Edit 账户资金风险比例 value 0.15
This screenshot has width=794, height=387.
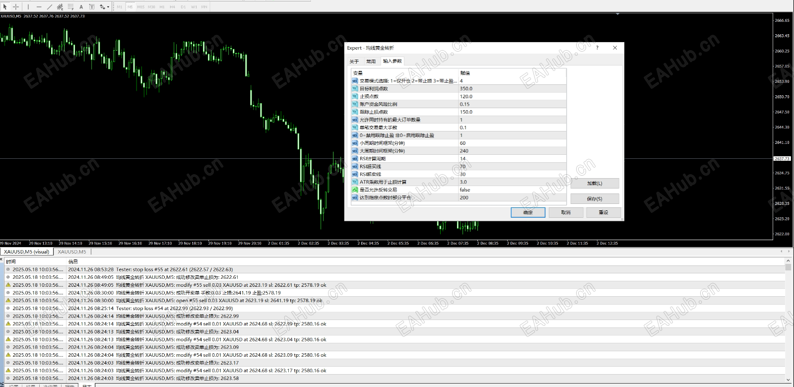pyautogui.click(x=512, y=104)
